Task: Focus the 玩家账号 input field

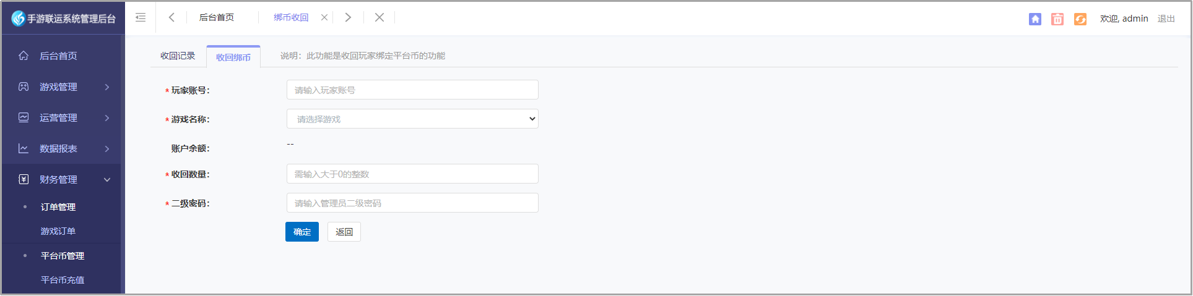Action: pyautogui.click(x=412, y=90)
